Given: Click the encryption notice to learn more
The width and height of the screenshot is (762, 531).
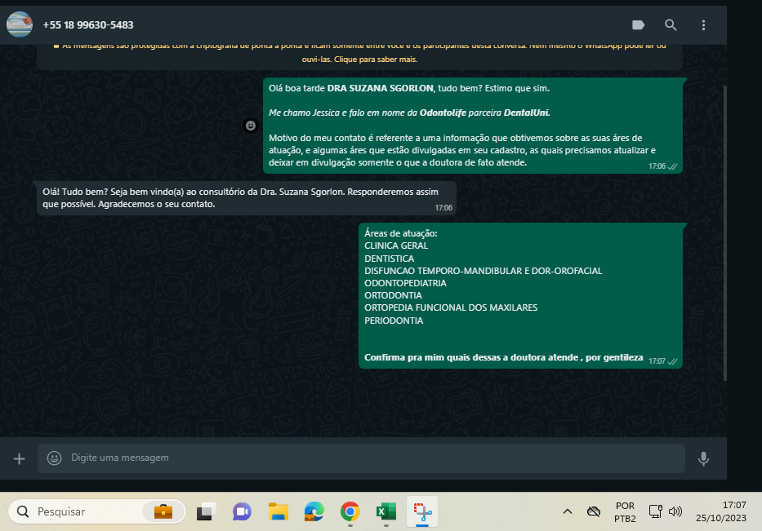Looking at the screenshot, I should tap(359, 54).
